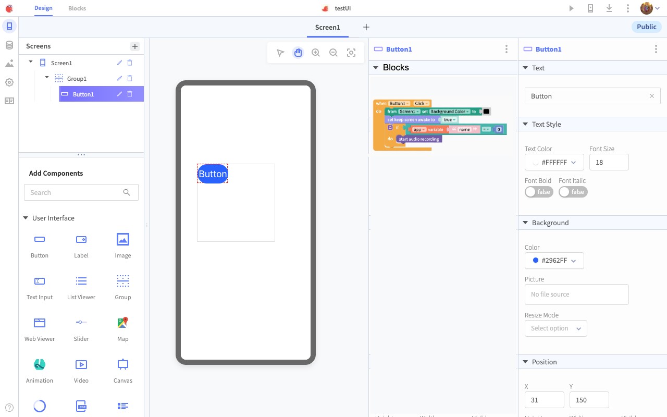Screen dimensions: 667x417
Task: Fit canvas to view icon
Action: [351, 53]
